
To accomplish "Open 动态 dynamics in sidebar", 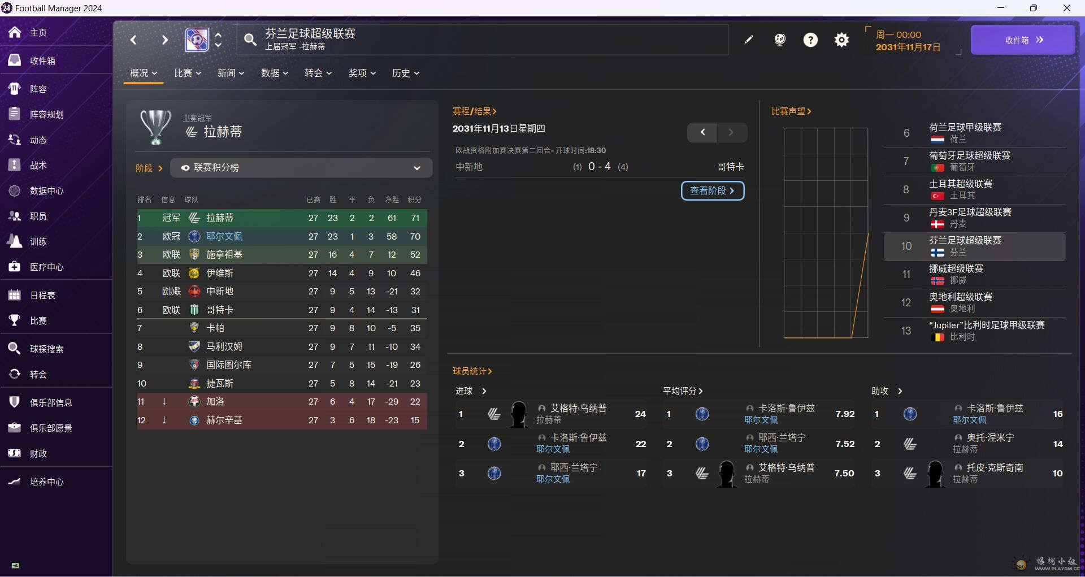I will (38, 140).
